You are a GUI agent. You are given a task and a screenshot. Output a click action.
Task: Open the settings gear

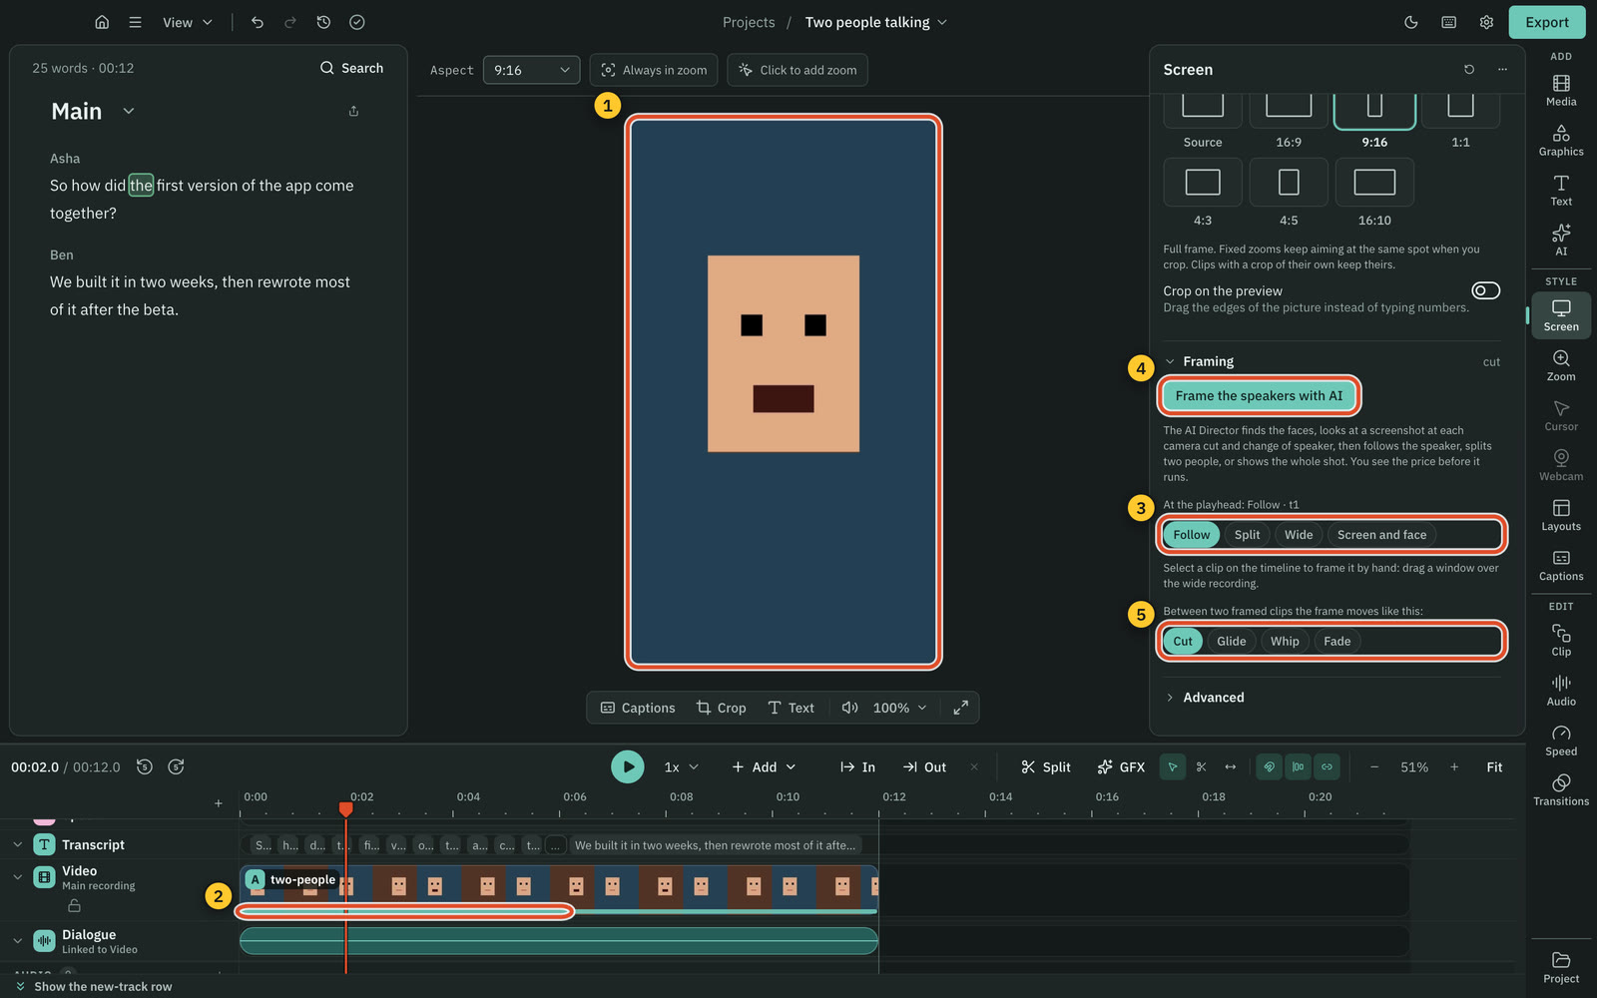click(x=1486, y=22)
